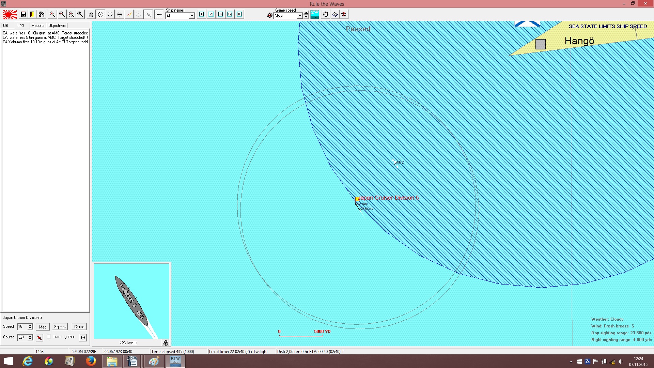Switch to the Reports tab
The height and width of the screenshot is (368, 654).
click(x=38, y=26)
